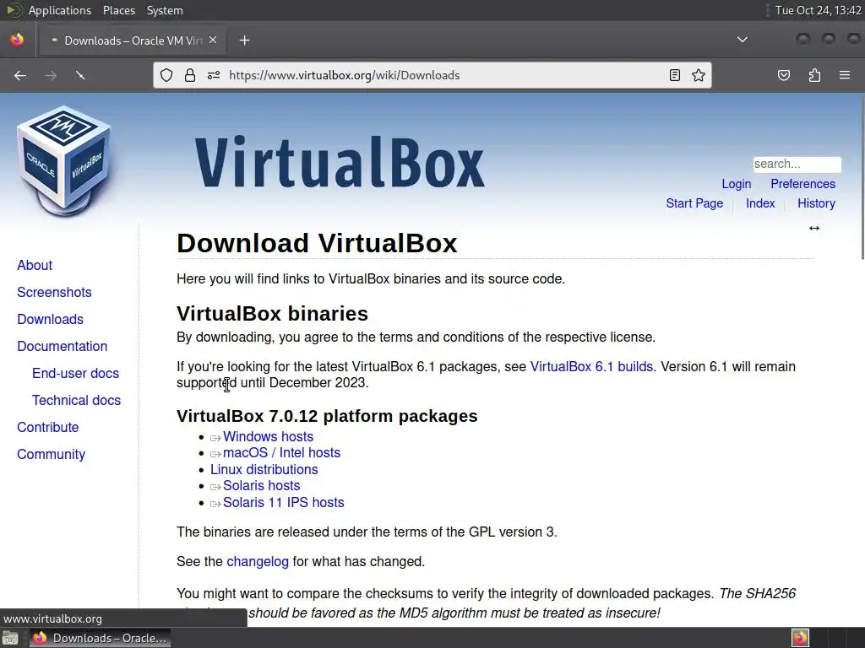Follow the VirtualBox 6.1 builds link
The width and height of the screenshot is (865, 648).
(x=591, y=367)
